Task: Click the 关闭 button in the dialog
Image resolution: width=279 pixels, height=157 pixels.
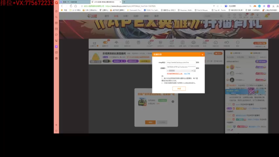Action: point(179,89)
